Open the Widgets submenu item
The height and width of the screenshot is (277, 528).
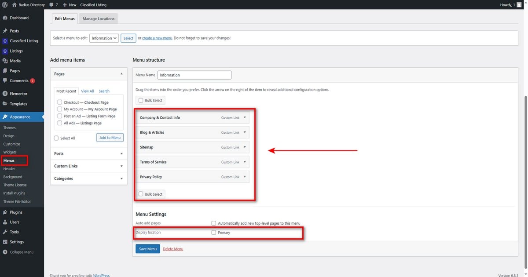point(10,152)
